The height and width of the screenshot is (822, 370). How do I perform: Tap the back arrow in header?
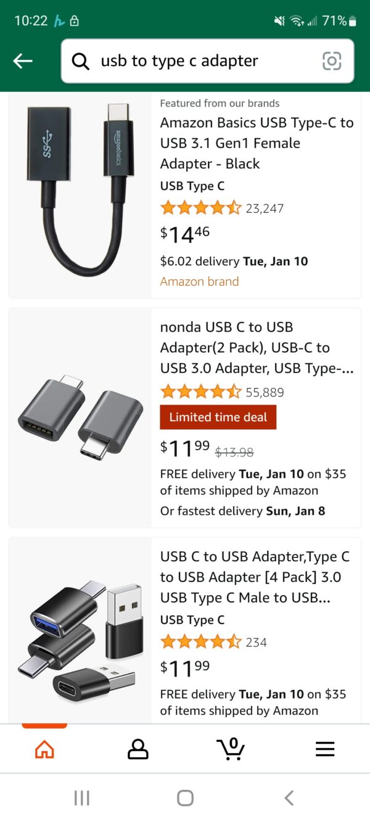(x=23, y=60)
